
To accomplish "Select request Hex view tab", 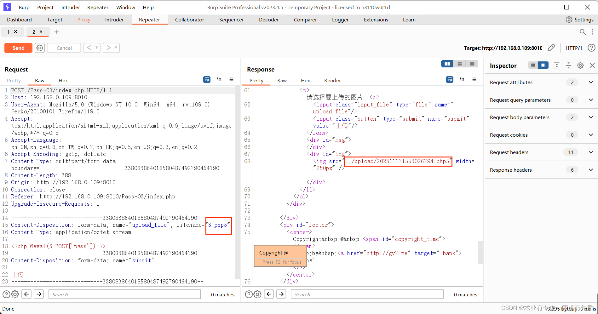I will coord(63,80).
